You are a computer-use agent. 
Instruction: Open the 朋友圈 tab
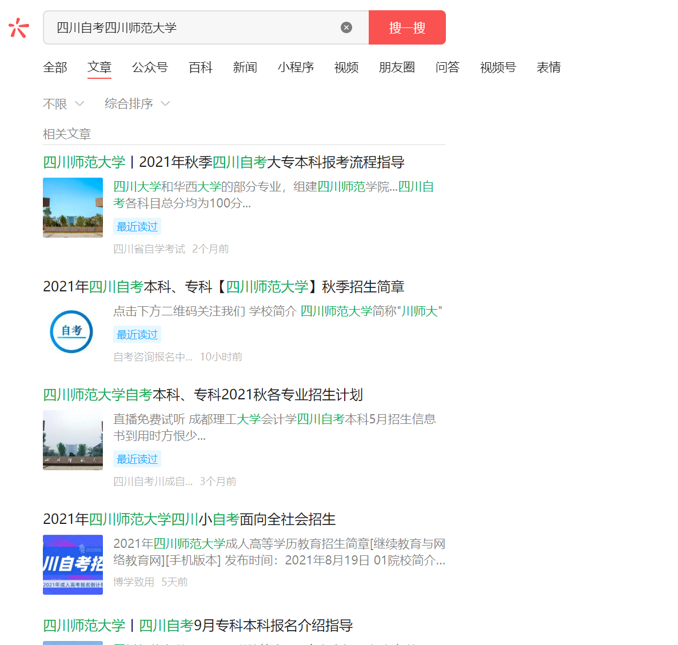397,67
